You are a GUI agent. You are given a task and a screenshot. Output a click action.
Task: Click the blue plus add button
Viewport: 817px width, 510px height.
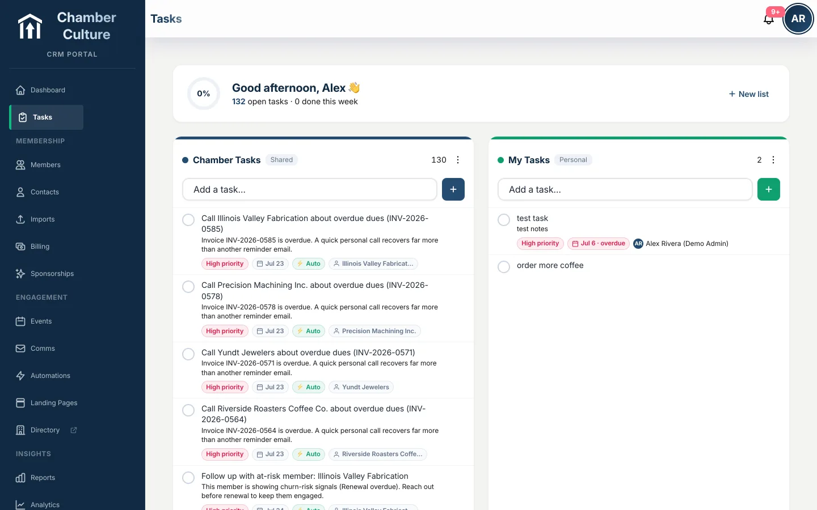click(453, 189)
